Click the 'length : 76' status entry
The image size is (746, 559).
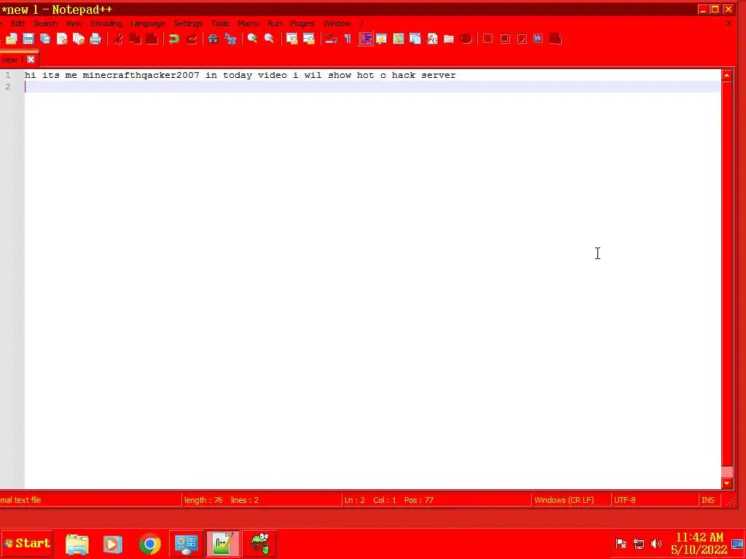click(204, 500)
